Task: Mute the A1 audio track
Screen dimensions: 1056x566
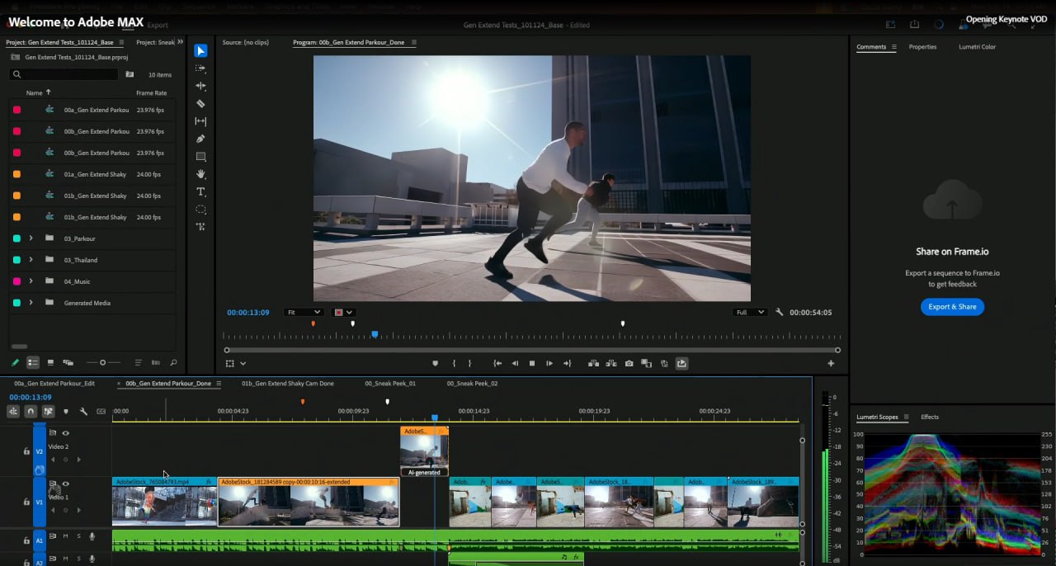Action: (x=65, y=536)
